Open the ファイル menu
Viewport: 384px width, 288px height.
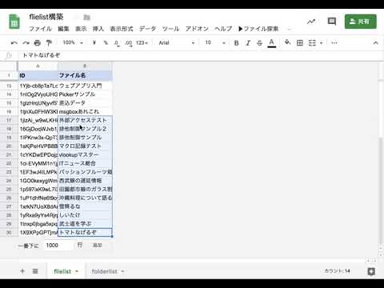[x=40, y=29]
